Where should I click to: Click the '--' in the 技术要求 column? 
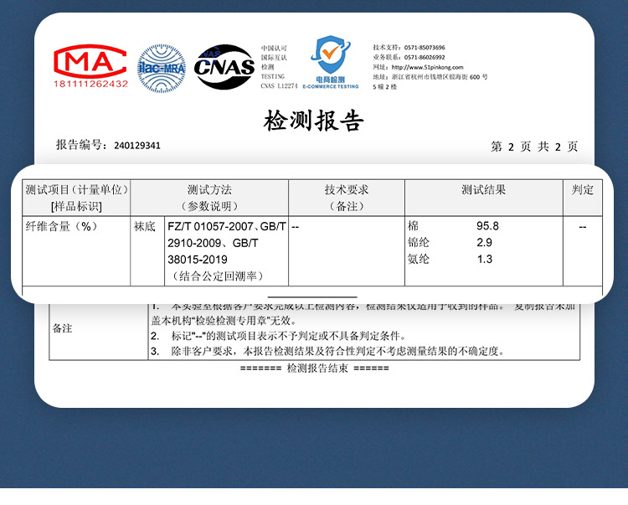[x=296, y=227]
